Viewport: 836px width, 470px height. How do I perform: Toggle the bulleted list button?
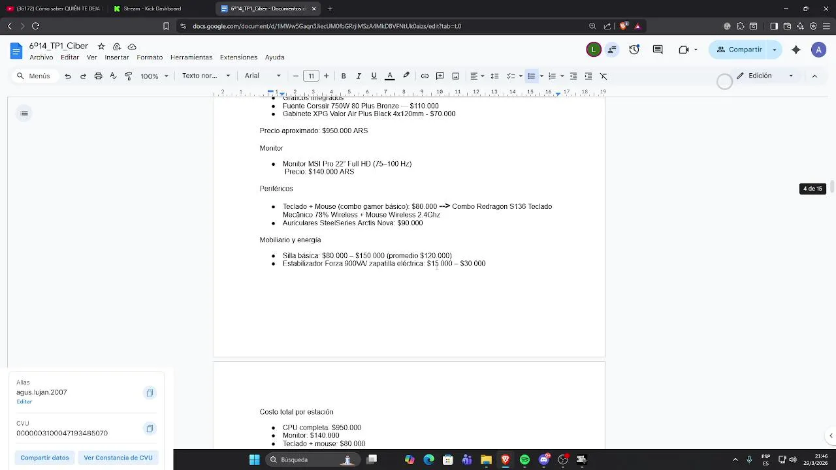point(532,76)
